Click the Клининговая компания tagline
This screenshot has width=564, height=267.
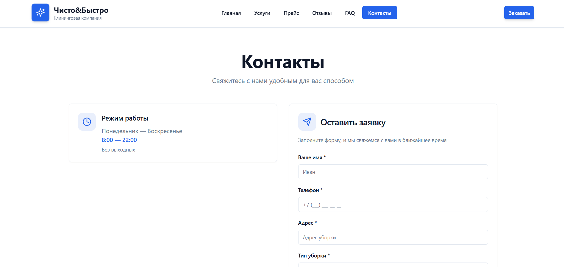[78, 18]
